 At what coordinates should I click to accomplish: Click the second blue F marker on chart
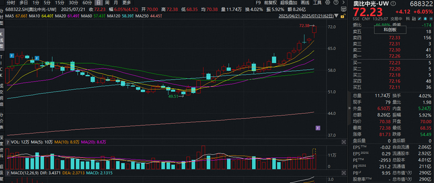tap(36, 58)
